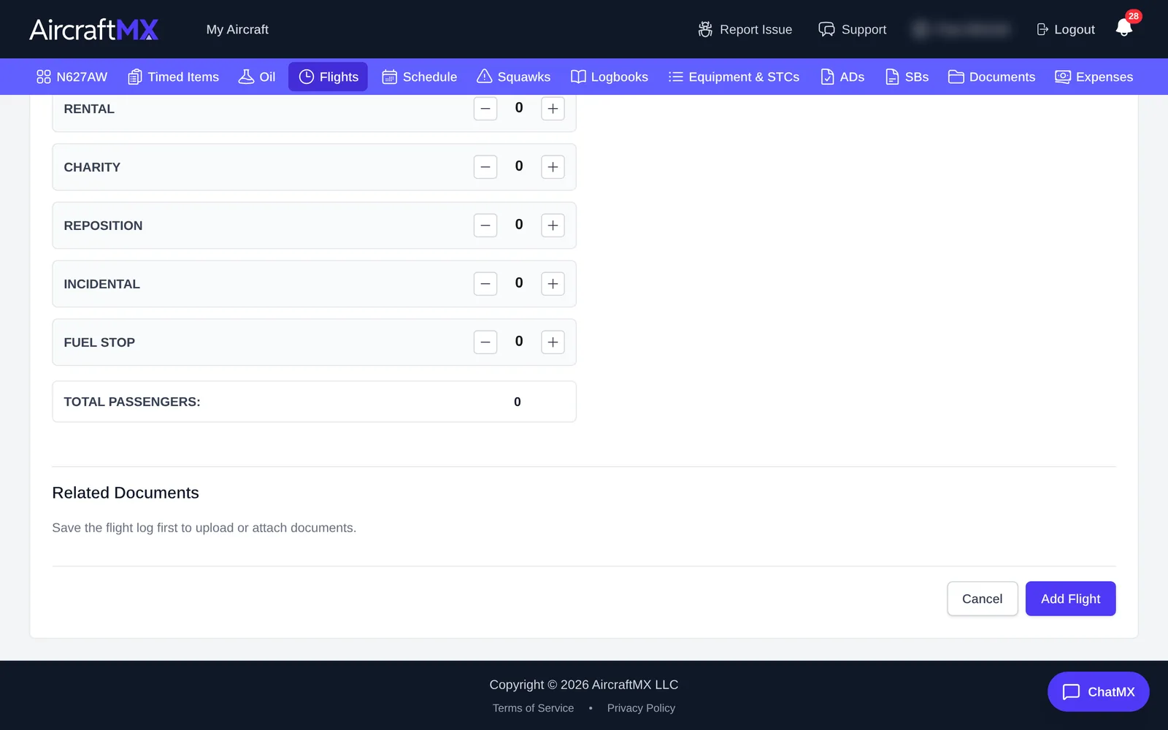
Task: Decrease the INCIDENTAL passenger count
Action: pos(485,284)
